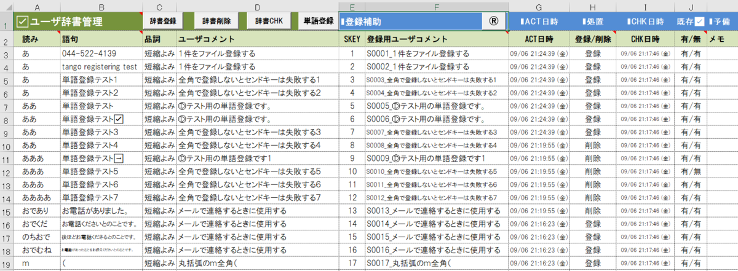Click the 有/無 column title cell

click(691, 39)
